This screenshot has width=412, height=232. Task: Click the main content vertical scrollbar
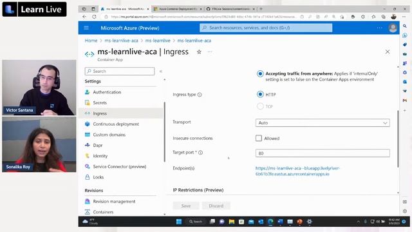(398, 139)
